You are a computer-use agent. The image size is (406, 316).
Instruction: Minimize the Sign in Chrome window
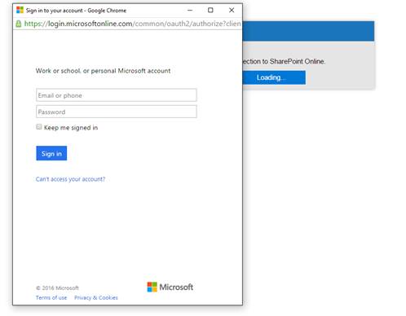(x=190, y=11)
